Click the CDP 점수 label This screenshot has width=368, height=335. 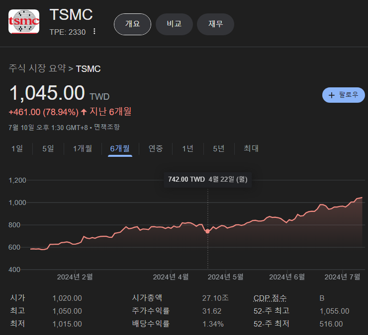tap(270, 298)
